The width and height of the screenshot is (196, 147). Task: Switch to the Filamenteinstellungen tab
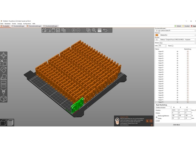tap(34, 26)
